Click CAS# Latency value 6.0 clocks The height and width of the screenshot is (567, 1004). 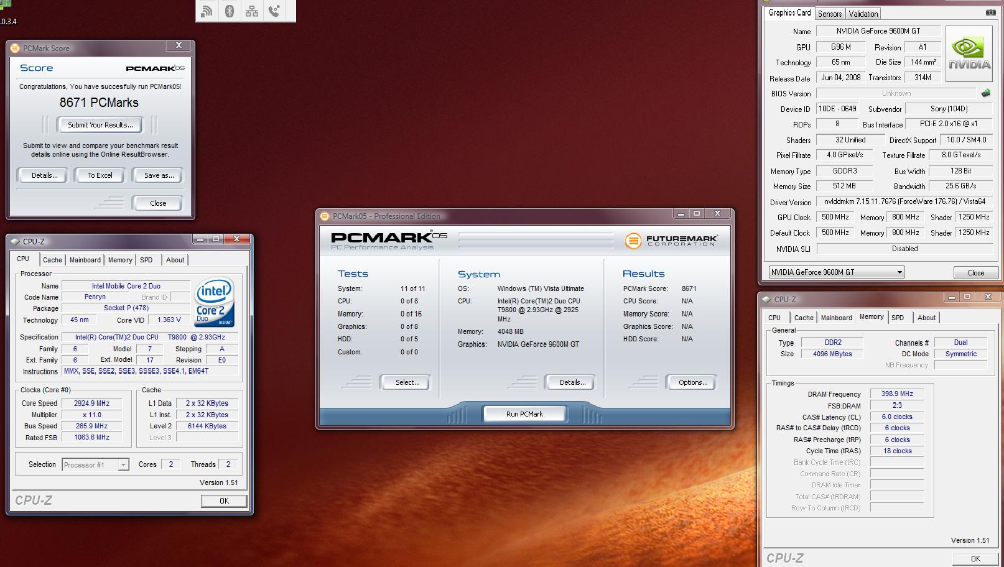coord(897,417)
